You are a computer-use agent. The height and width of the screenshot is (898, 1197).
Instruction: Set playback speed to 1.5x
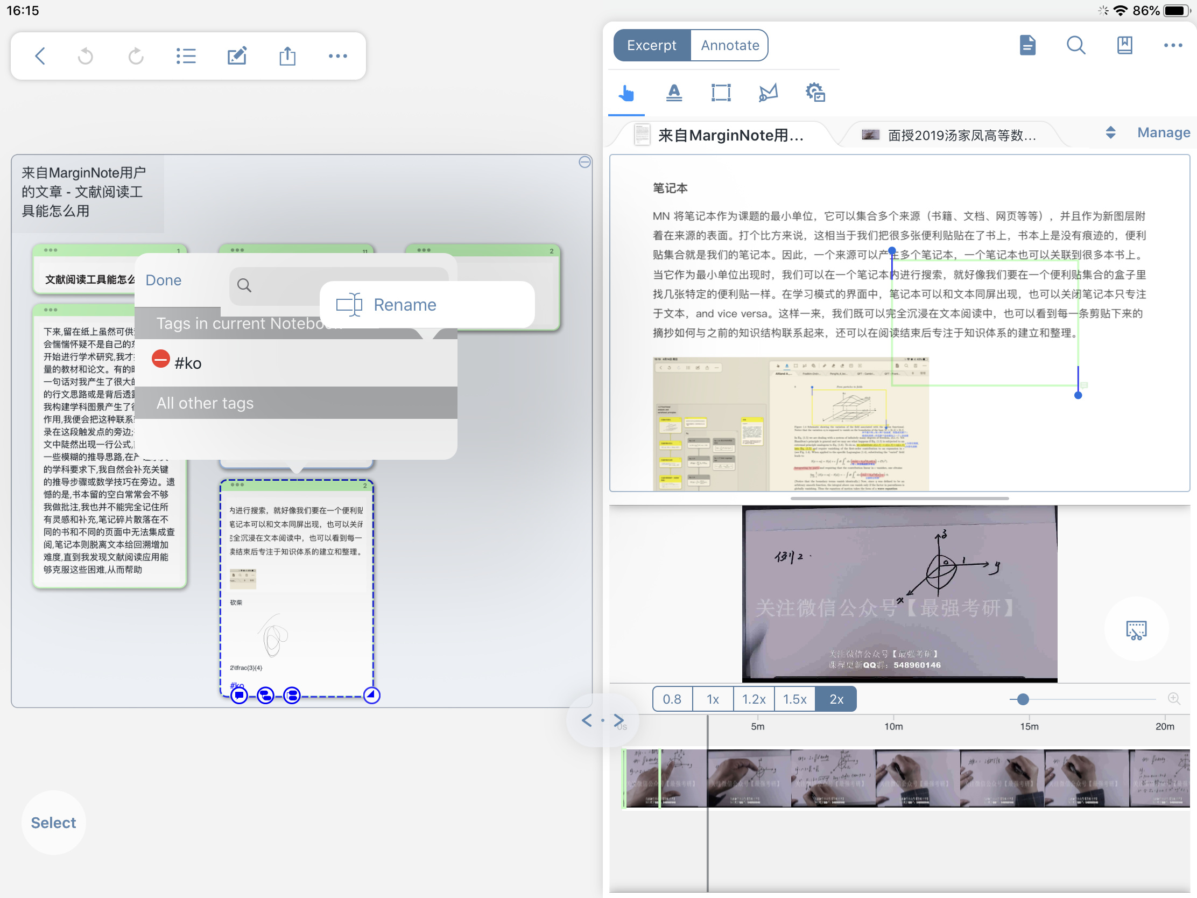794,699
